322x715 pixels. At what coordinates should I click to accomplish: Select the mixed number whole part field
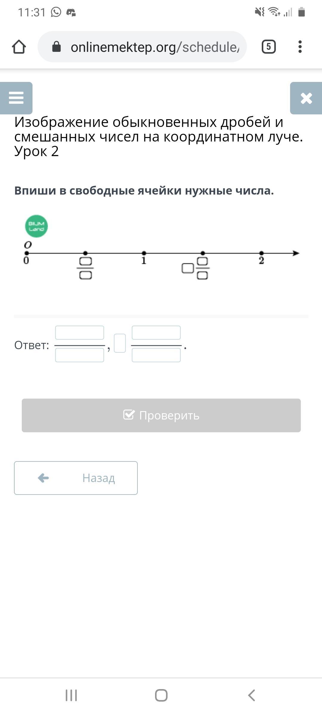coord(120,343)
